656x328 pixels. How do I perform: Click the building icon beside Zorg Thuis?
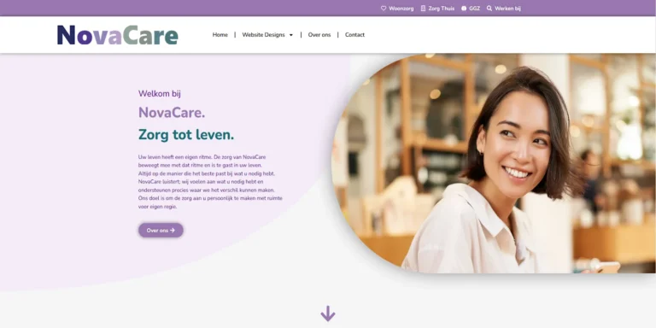[x=423, y=9]
